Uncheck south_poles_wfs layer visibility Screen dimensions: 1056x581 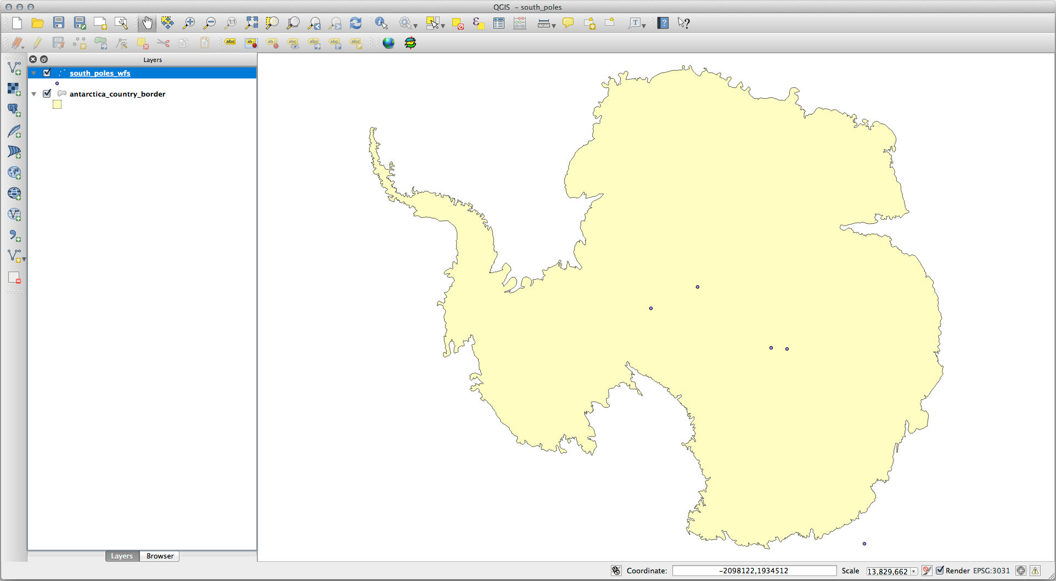[47, 73]
